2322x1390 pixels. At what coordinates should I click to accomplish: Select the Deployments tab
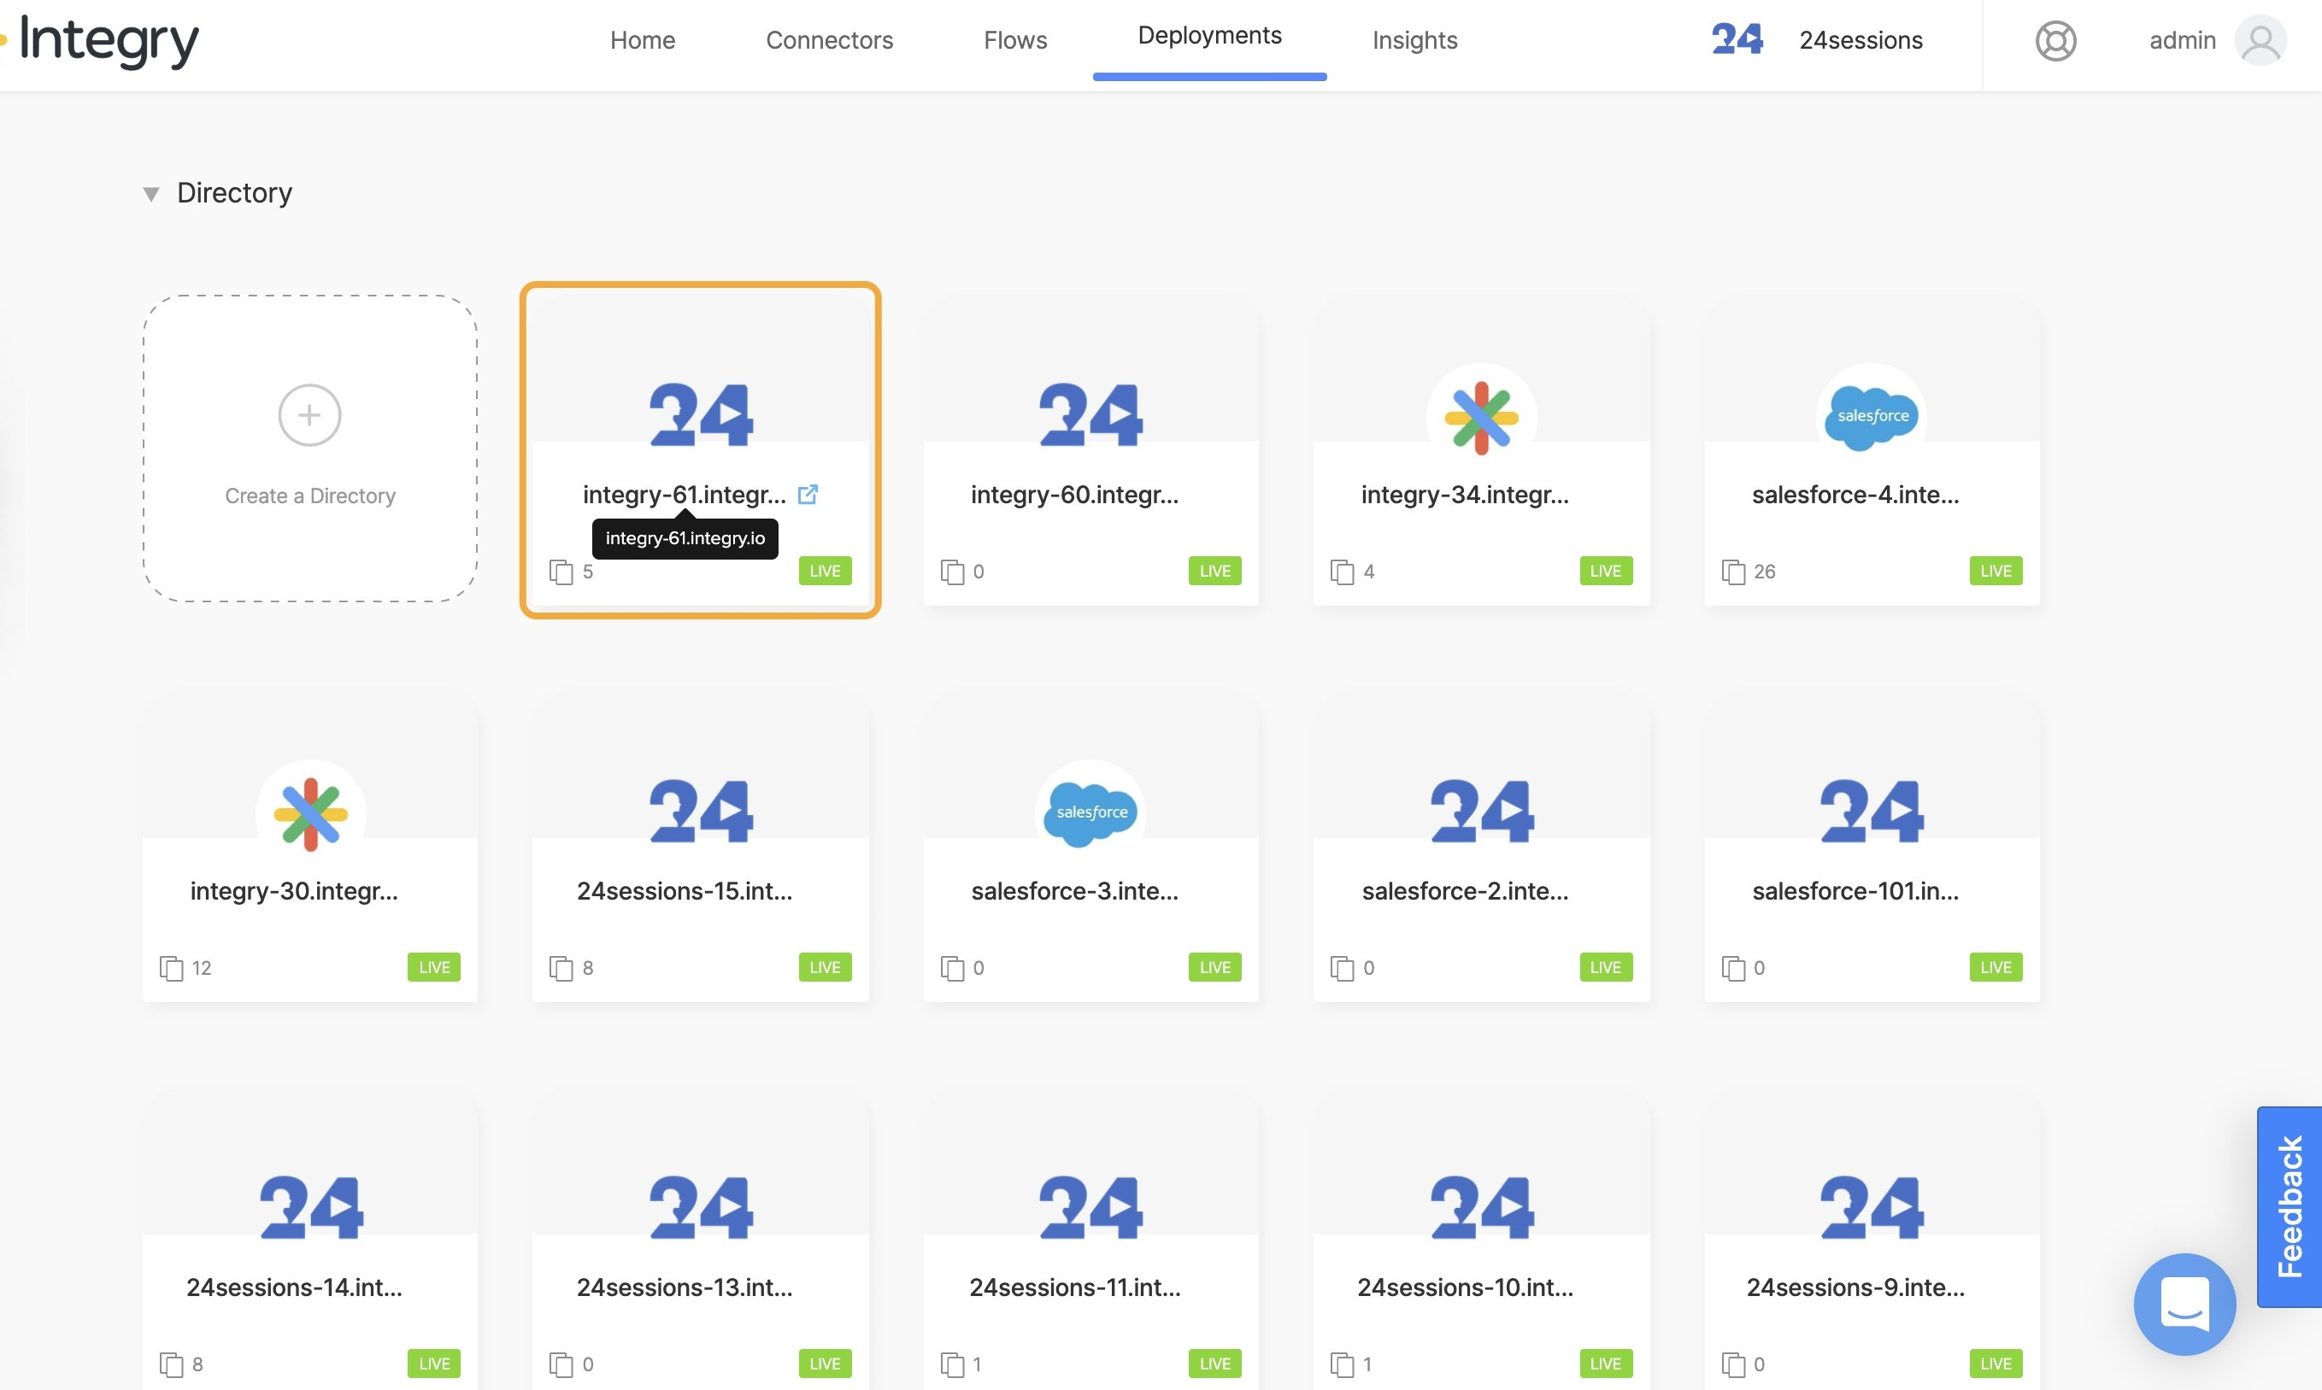coord(1209,36)
